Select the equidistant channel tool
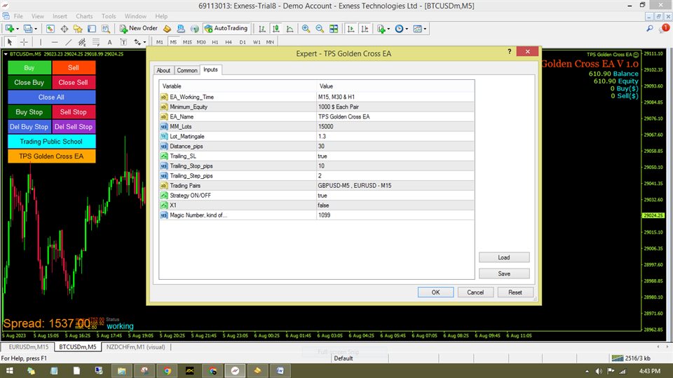Screen dimensions: 673x378 (x=82, y=42)
